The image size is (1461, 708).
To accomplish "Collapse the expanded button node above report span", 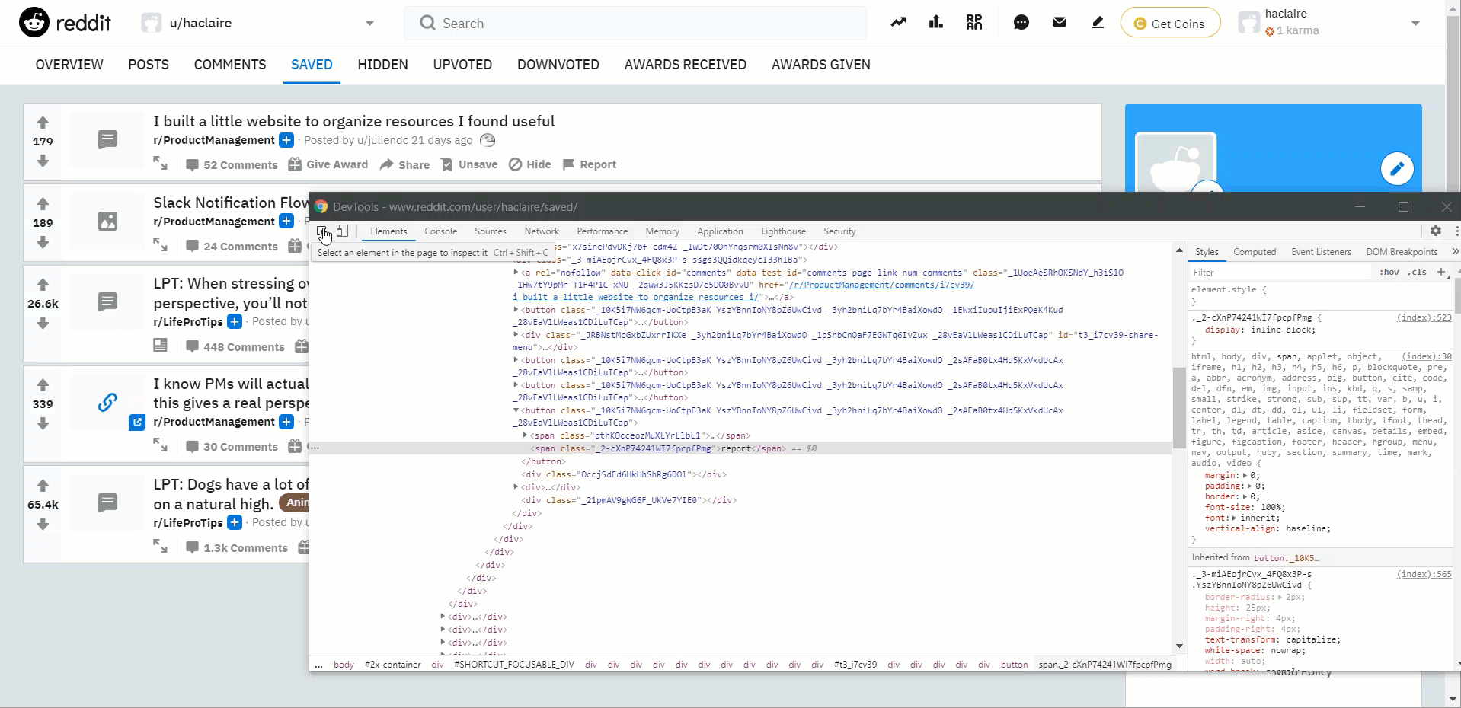I will 516,410.
